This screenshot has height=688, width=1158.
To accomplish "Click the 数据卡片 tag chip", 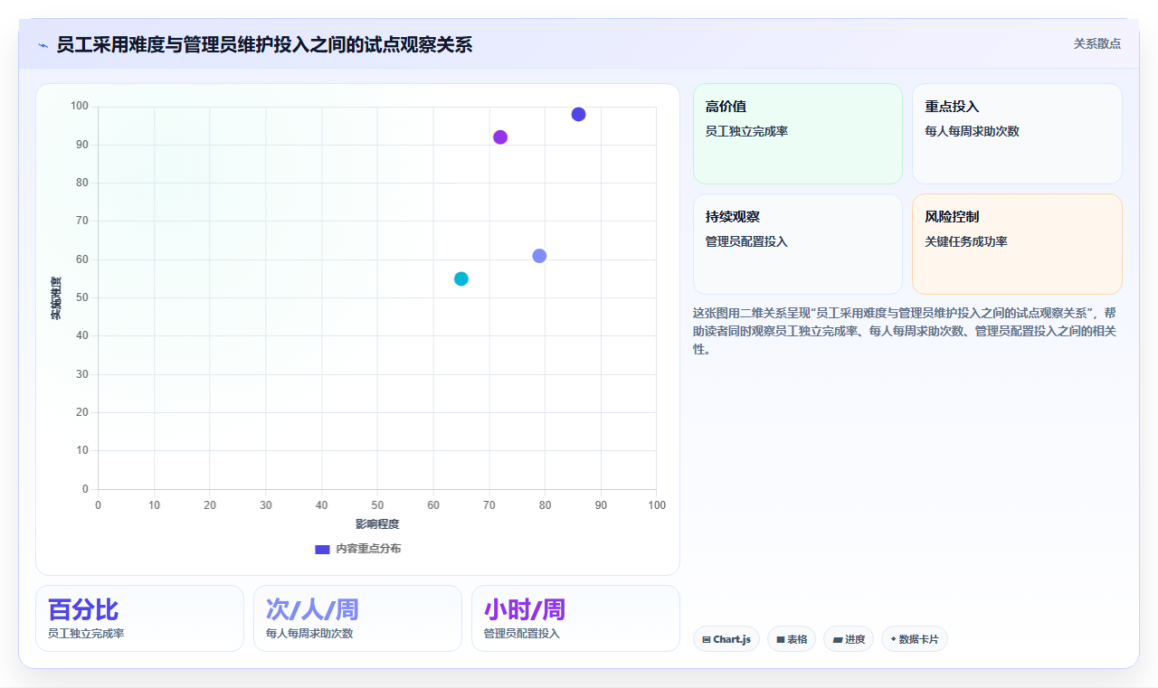I will tap(915, 639).
